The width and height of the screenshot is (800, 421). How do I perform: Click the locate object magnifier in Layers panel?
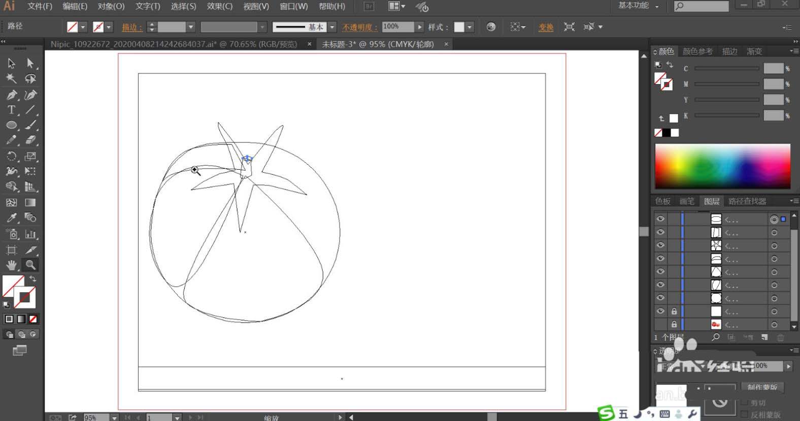(x=716, y=337)
